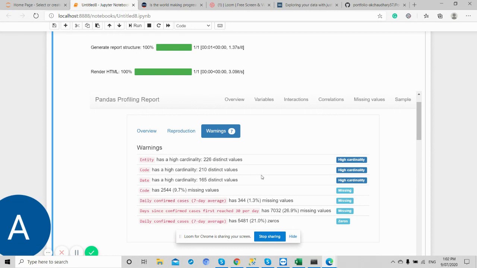The height and width of the screenshot is (268, 477).
Task: Go to Variables section of report
Action: pyautogui.click(x=264, y=99)
